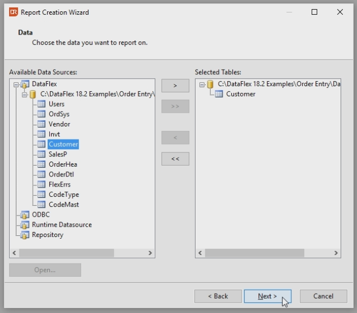This screenshot has height=313, width=357.
Task: Click the database cylinder icon in Selected Tables
Action: point(210,84)
